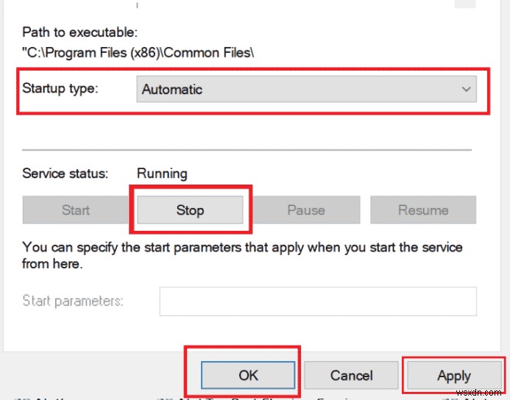Dismiss the dialog with Cancel
This screenshot has height=400, width=510.
[351, 375]
